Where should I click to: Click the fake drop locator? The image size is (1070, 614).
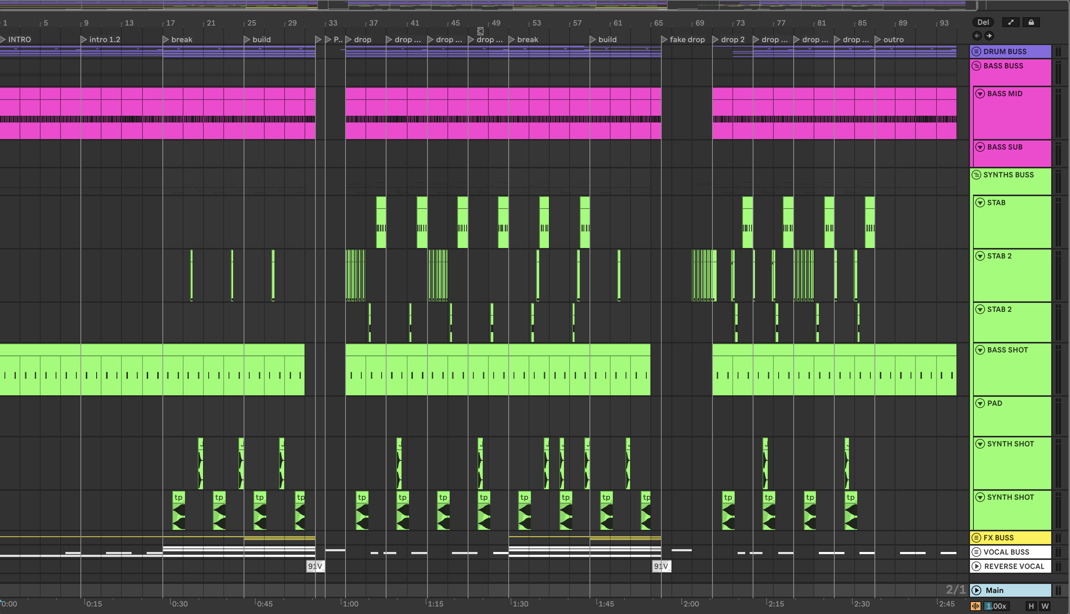pyautogui.click(x=684, y=39)
